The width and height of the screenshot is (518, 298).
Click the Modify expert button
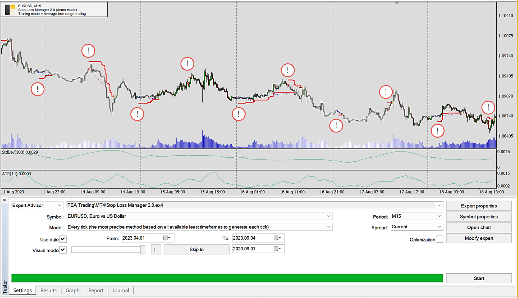[479, 238]
